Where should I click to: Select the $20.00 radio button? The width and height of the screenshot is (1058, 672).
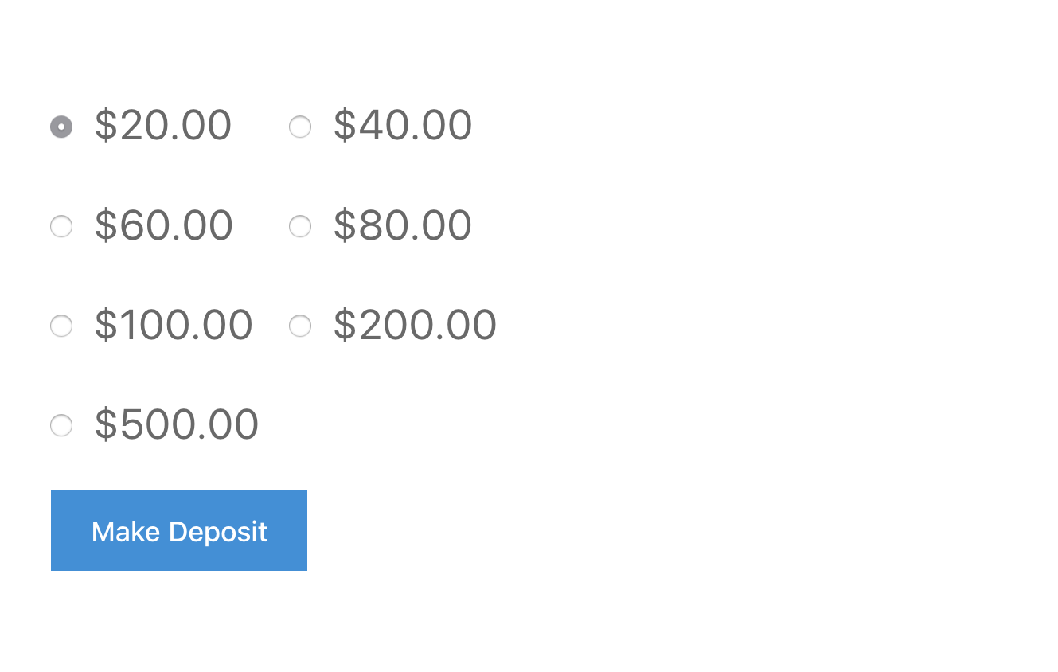61,127
